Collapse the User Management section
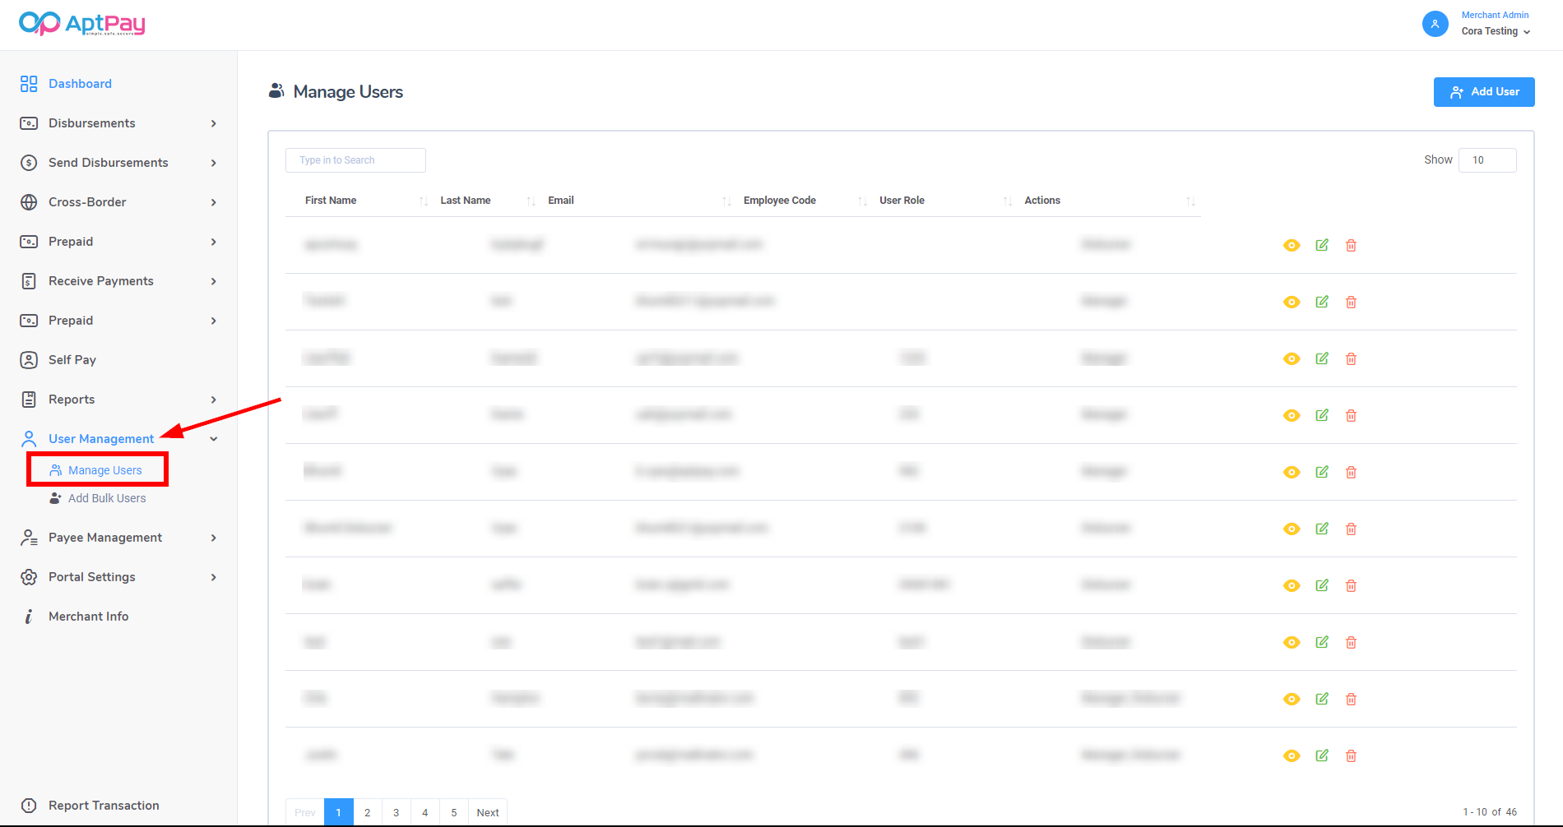This screenshot has width=1563, height=827. pyautogui.click(x=214, y=439)
